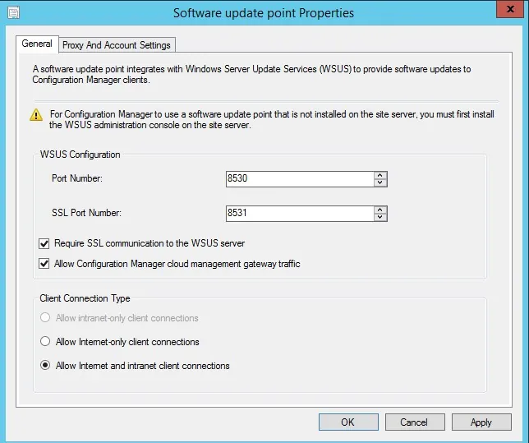Select Allow Internet and intranet client connections
The height and width of the screenshot is (443, 529).
click(x=46, y=366)
